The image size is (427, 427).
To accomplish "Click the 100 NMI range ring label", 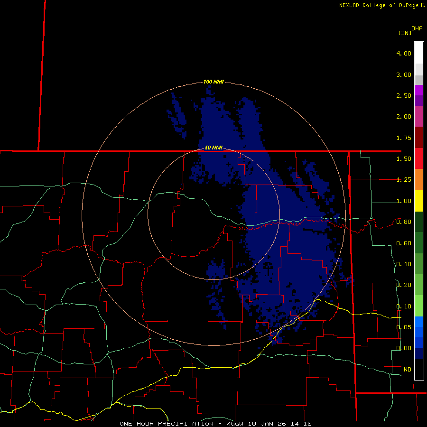I will 213,82.
